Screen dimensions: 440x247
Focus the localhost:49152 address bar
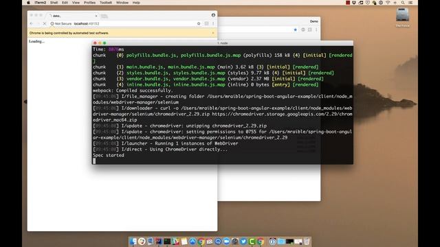coord(124,23)
